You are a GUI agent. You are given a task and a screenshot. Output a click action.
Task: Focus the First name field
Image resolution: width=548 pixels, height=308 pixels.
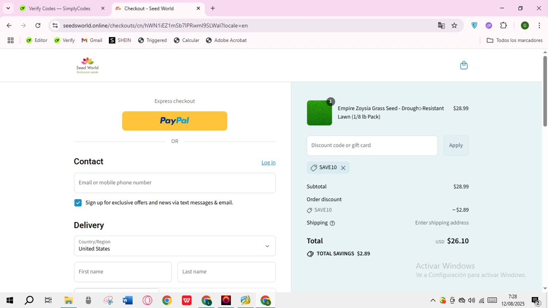point(123,272)
